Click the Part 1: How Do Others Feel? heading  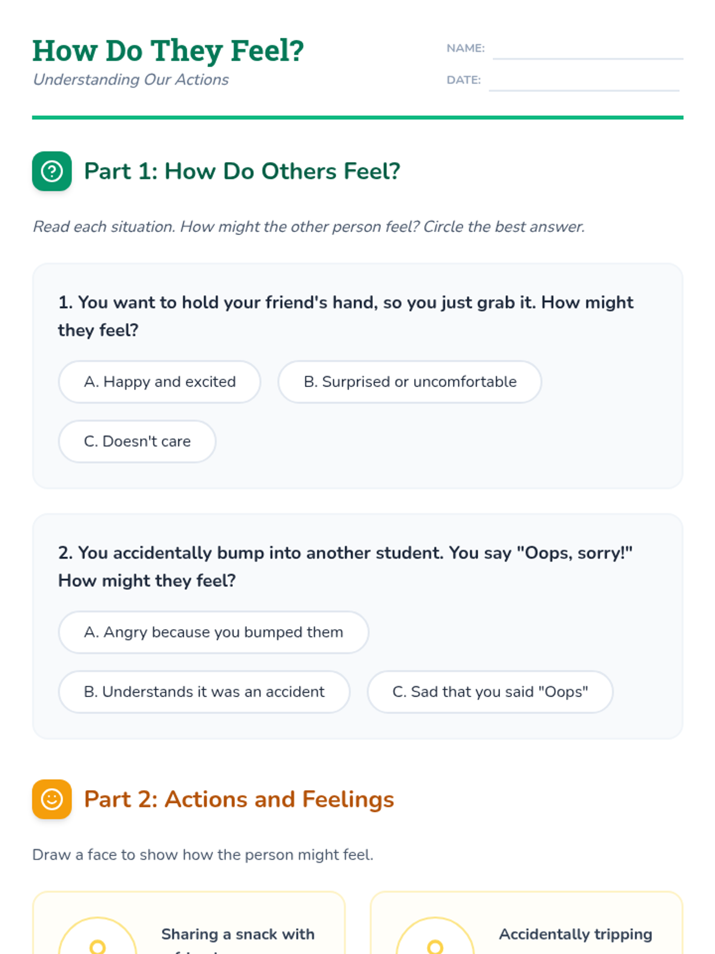coord(242,172)
